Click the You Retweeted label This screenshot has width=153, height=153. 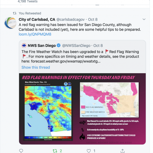coord(30,13)
